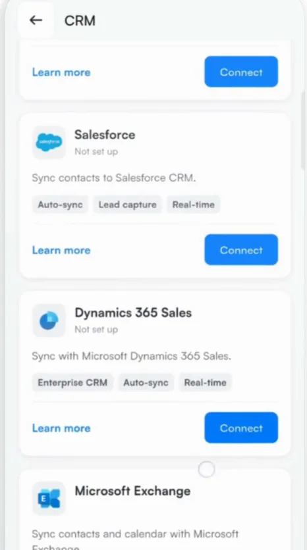Click the Lead capture tag

127,205
